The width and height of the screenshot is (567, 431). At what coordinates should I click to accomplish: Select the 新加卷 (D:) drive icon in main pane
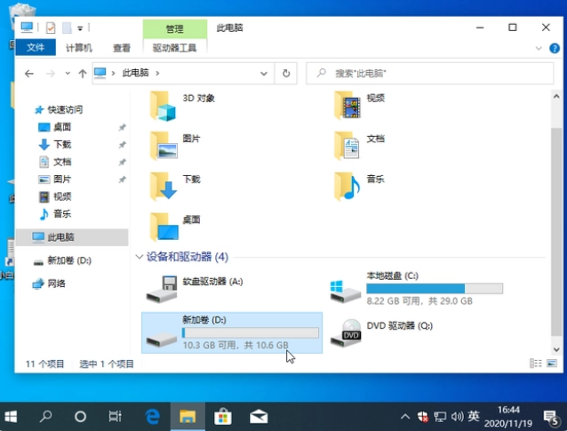[162, 339]
